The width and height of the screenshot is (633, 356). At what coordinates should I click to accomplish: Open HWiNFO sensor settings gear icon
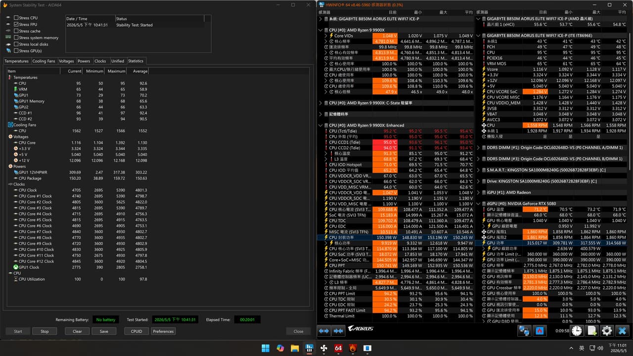click(607, 331)
